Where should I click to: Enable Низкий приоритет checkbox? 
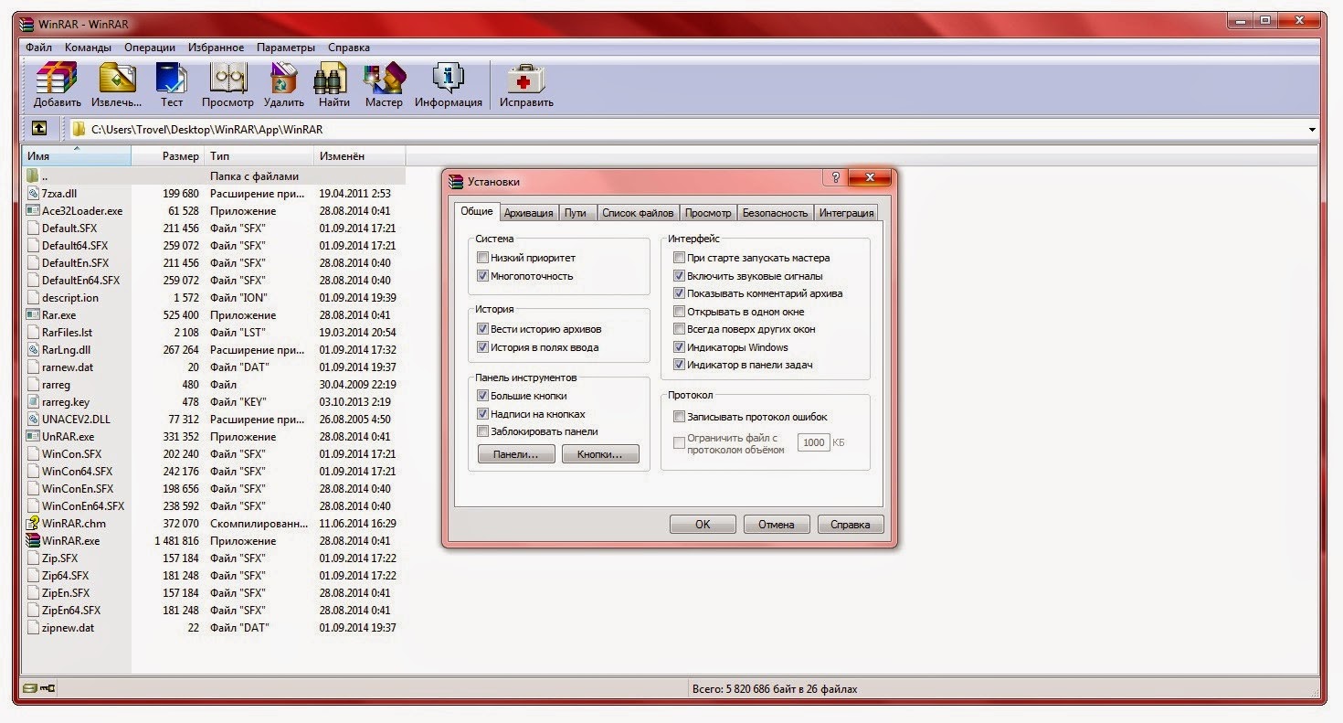click(x=483, y=258)
